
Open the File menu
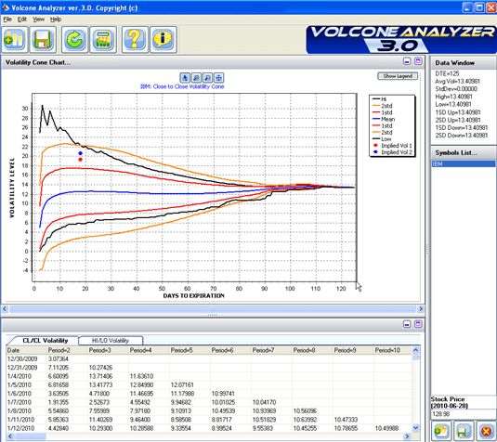7,19
